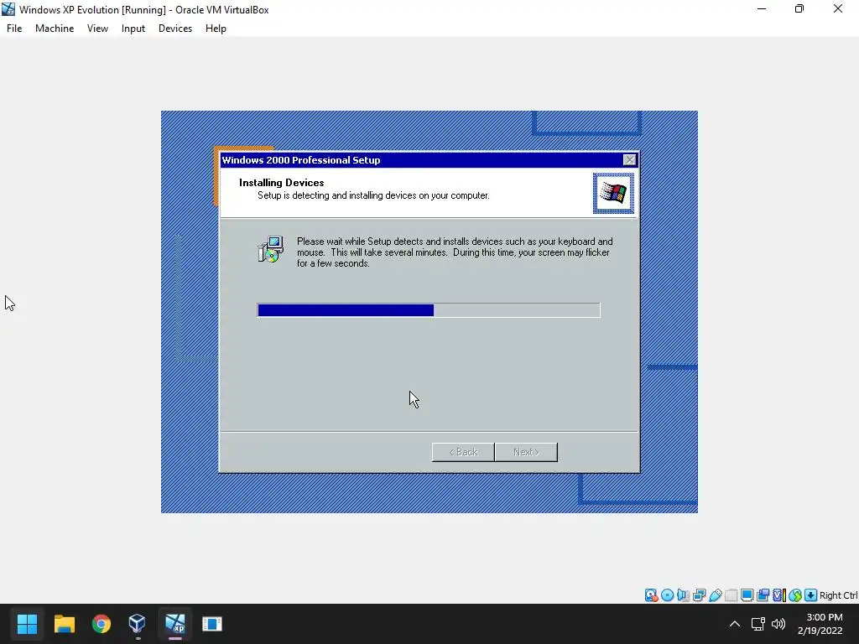Viewport: 859px width, 644px height.
Task: Click the audio status icon in VirtualBox
Action: point(683,595)
